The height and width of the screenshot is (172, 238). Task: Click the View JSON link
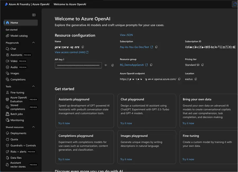point(126,35)
